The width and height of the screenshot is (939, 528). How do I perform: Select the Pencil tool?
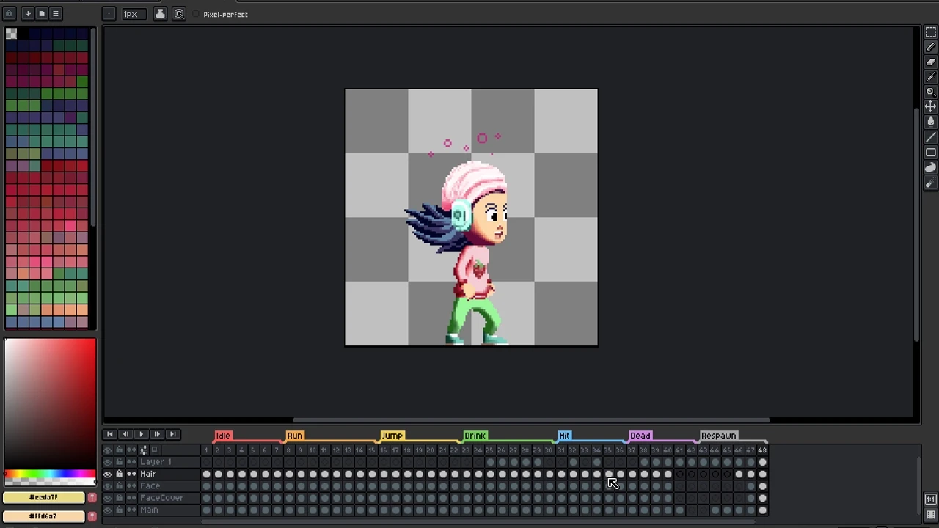(x=930, y=47)
